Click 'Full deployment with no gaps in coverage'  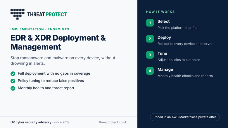click(54, 73)
